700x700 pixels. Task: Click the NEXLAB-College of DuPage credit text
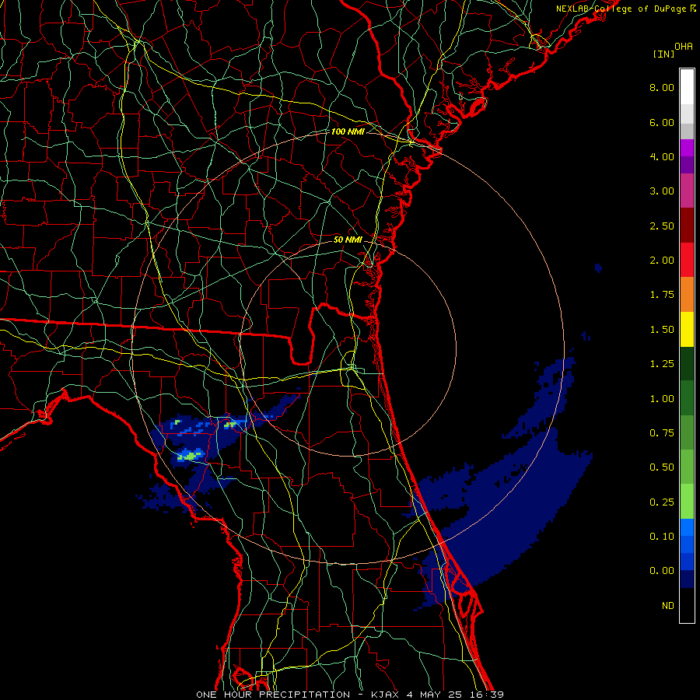point(625,9)
